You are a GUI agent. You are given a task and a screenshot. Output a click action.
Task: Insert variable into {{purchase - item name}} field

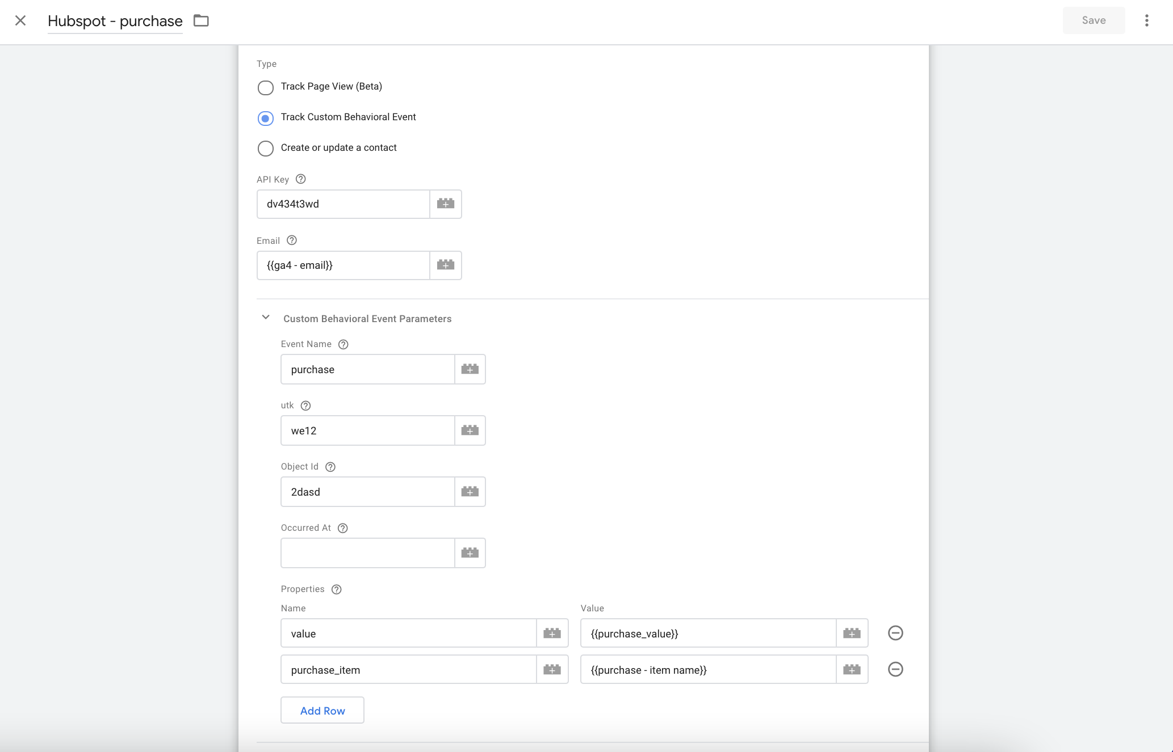pyautogui.click(x=852, y=670)
